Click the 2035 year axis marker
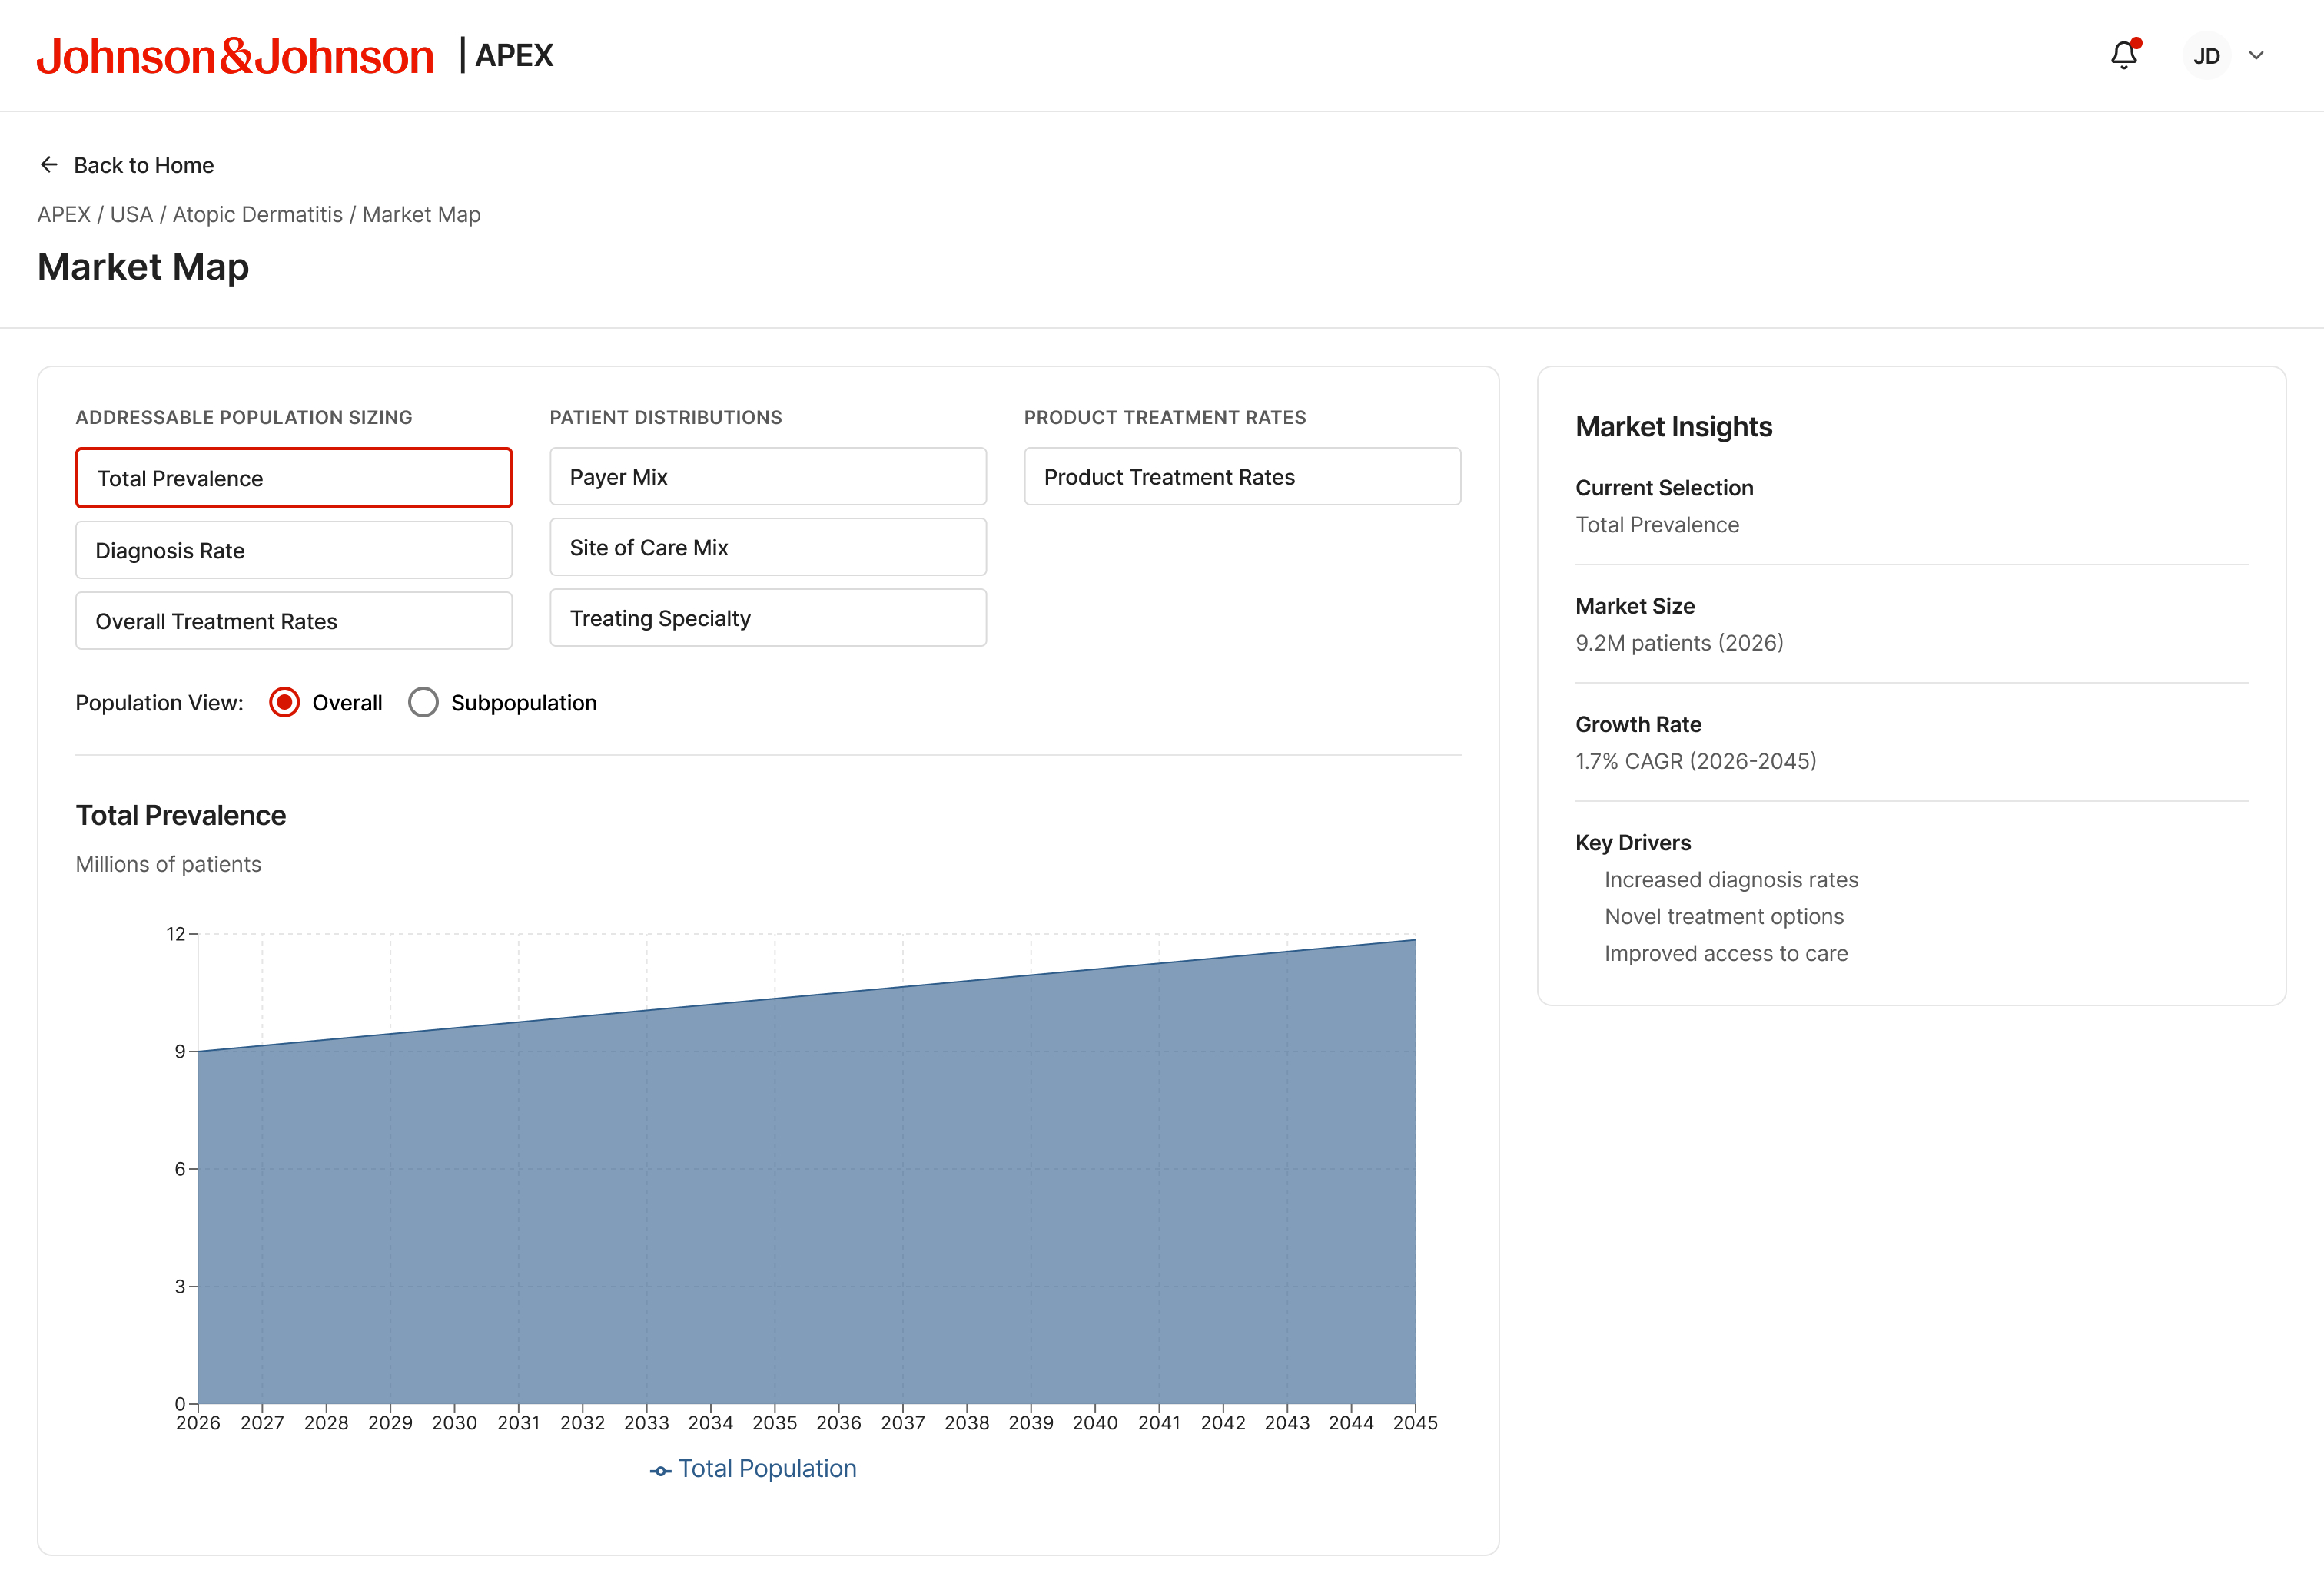 click(774, 1422)
